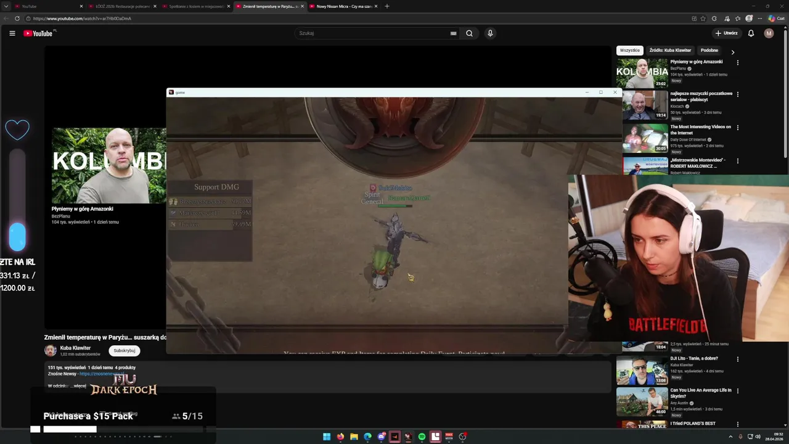Open the YouTube account avatar menu
The image size is (789, 444).
[769, 33]
